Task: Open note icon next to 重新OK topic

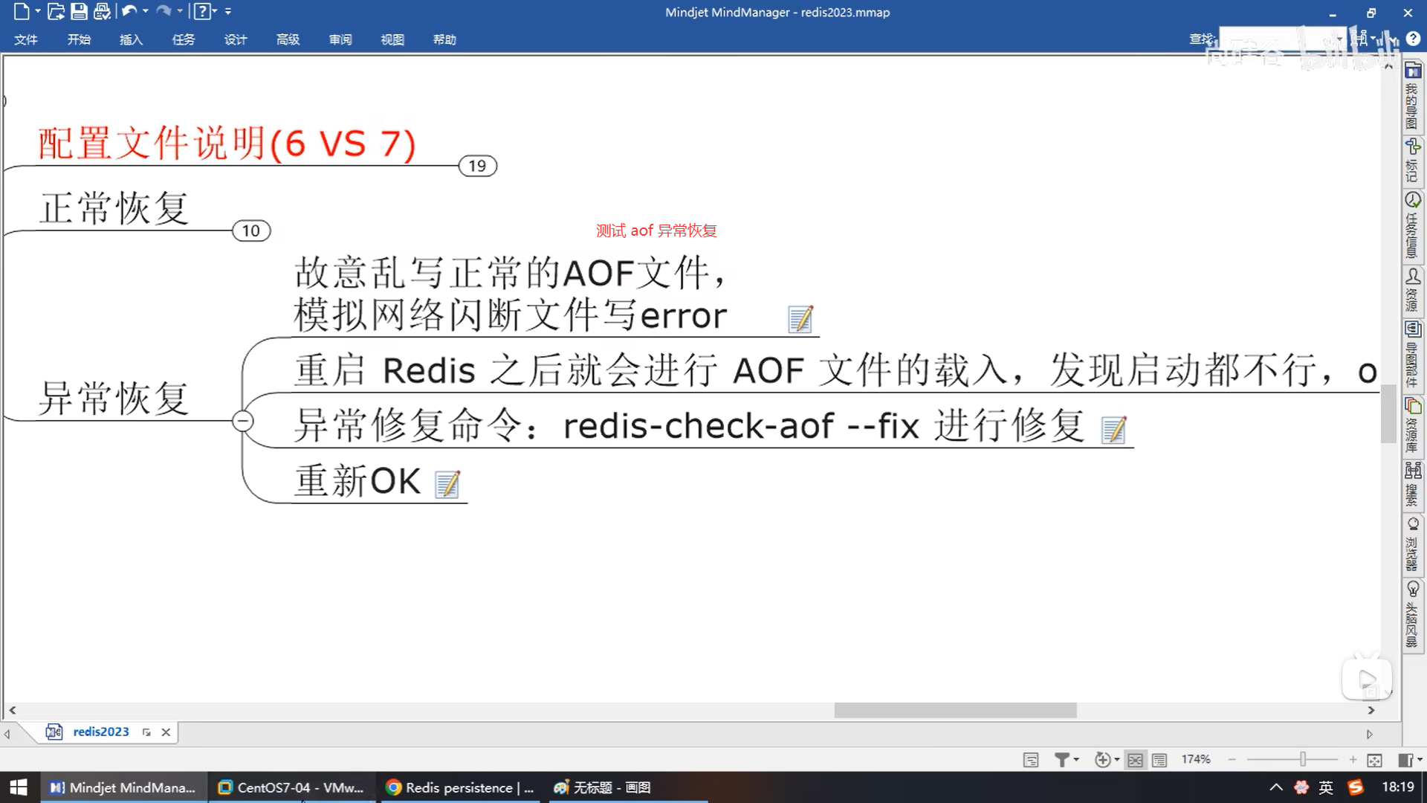Action: (x=447, y=484)
